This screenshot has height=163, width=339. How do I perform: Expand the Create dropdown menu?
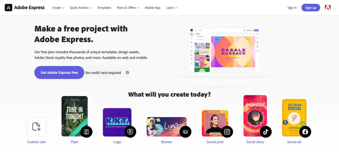[58, 8]
